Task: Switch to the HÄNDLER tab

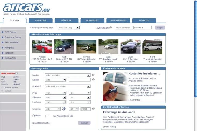Action: [66, 20]
